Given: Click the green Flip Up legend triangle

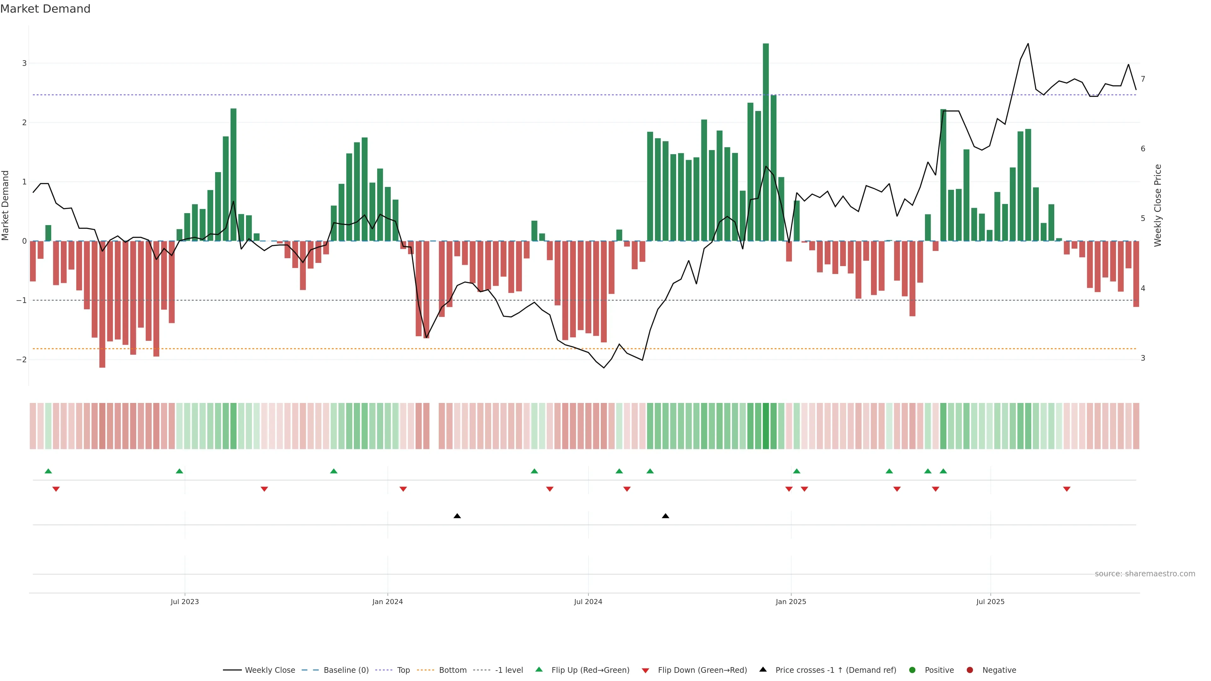Looking at the screenshot, I should coord(539,669).
